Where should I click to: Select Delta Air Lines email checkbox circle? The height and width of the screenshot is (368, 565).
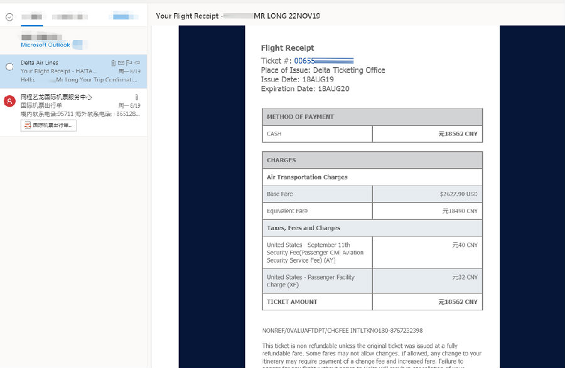(x=9, y=67)
